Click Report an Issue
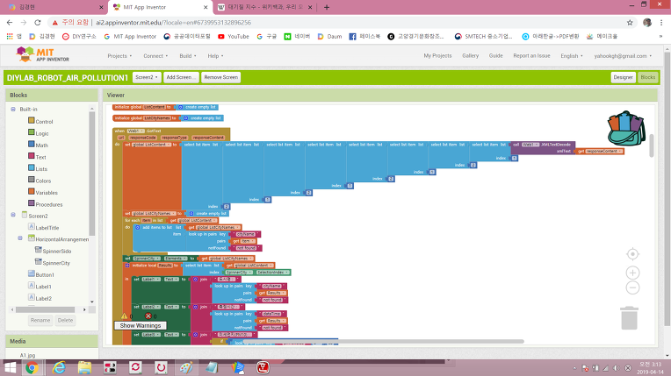 coord(531,55)
